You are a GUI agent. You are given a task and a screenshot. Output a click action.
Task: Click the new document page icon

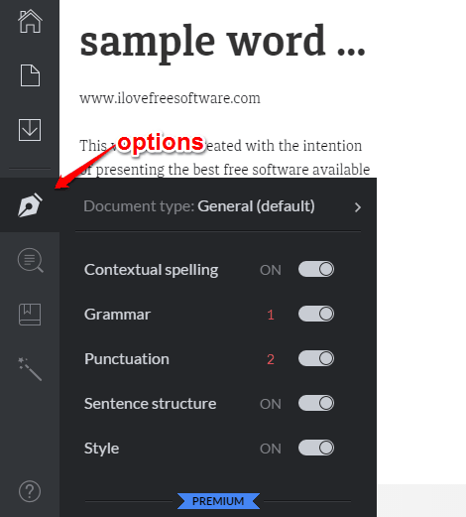(x=30, y=75)
